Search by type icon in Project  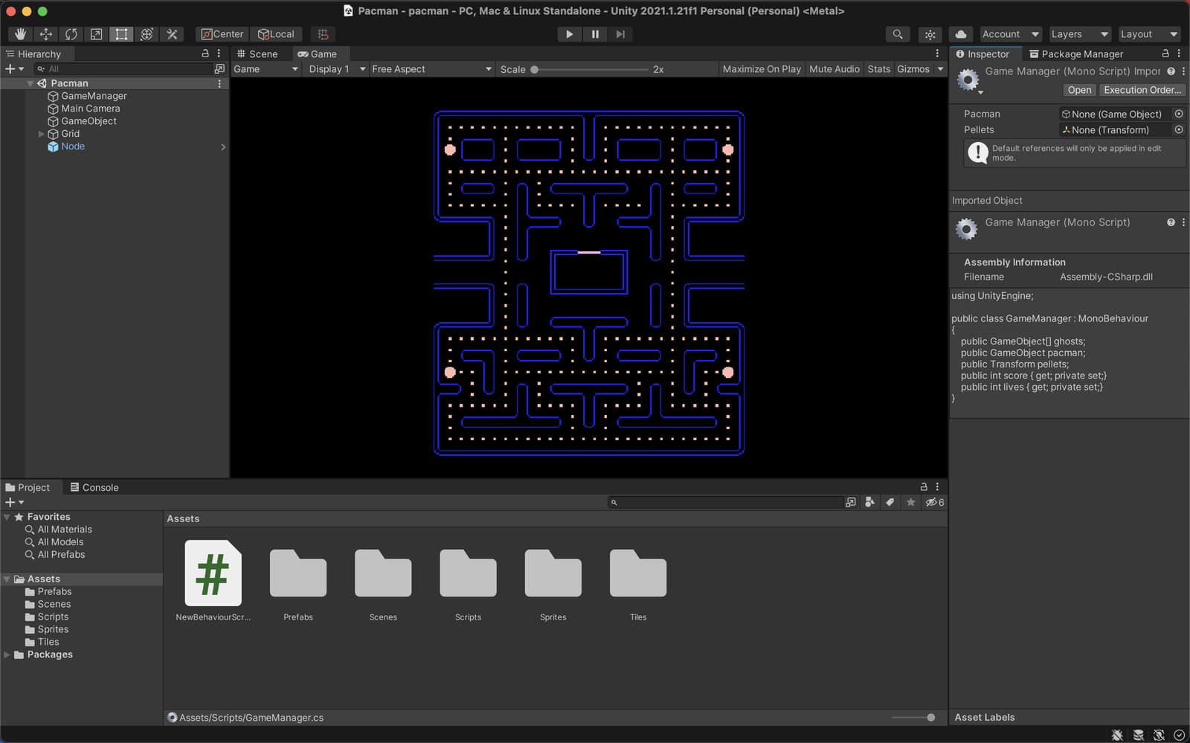coord(869,502)
